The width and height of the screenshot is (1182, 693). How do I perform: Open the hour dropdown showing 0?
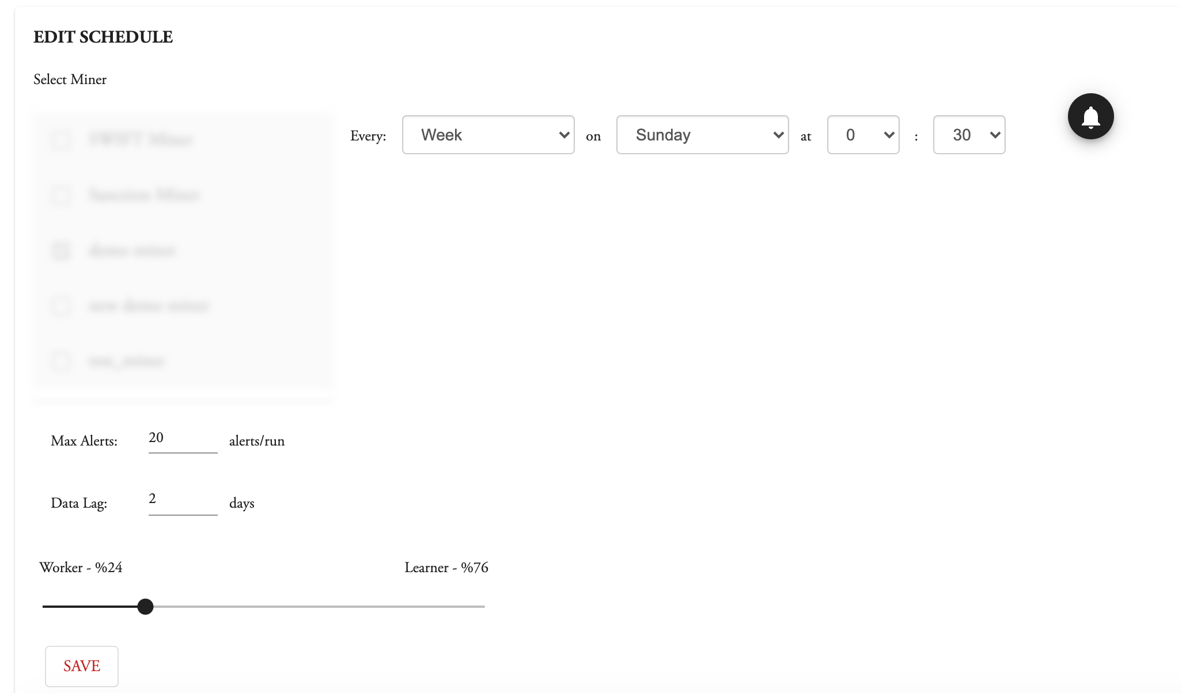863,135
